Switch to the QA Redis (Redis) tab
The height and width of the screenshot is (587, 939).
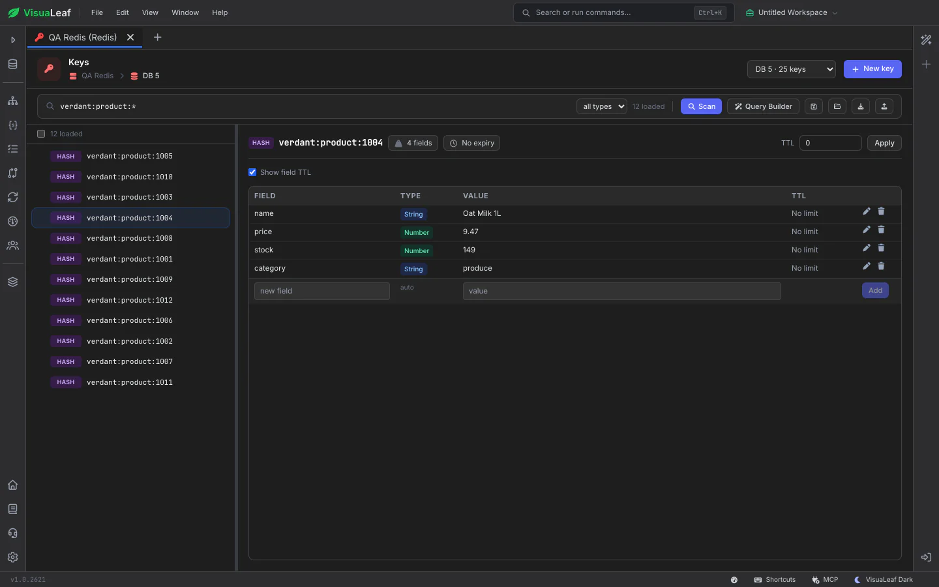(83, 37)
